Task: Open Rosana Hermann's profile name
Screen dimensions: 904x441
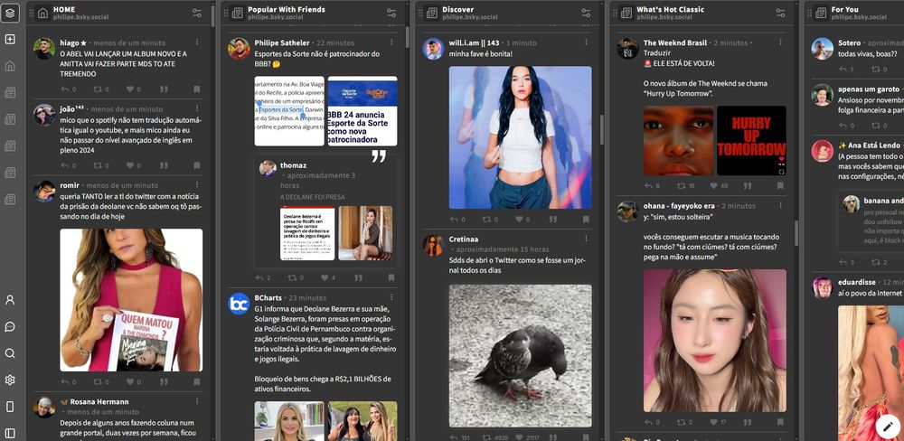Action: pos(99,402)
